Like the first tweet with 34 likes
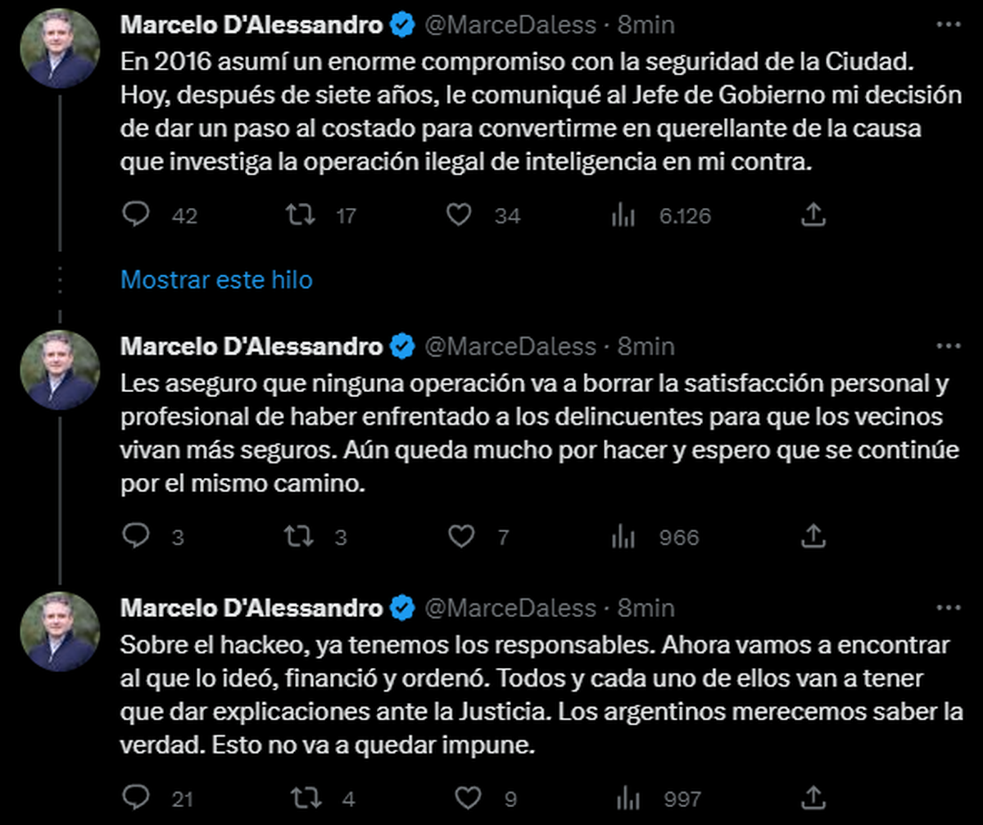983x825 pixels. 460,215
